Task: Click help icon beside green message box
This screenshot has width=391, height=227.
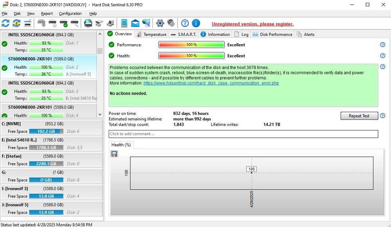Action: click(x=382, y=66)
